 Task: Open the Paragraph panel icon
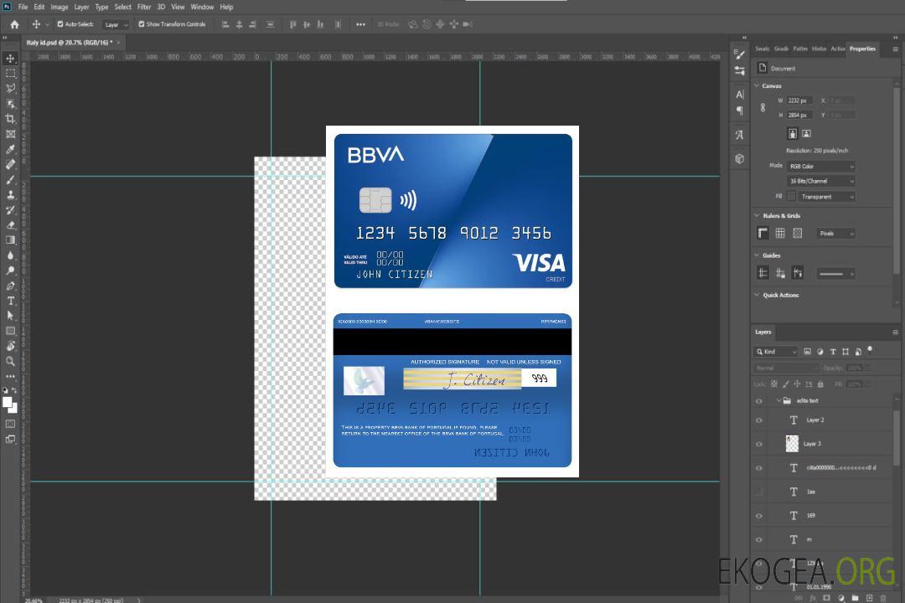[x=740, y=111]
